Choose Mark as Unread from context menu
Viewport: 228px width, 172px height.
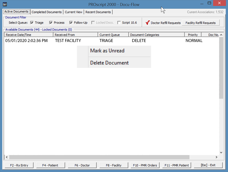pos(107,51)
